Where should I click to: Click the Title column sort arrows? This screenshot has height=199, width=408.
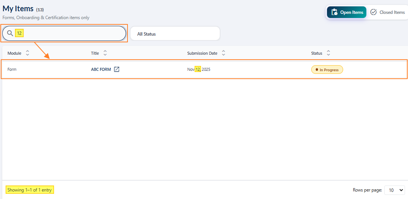coord(105,53)
